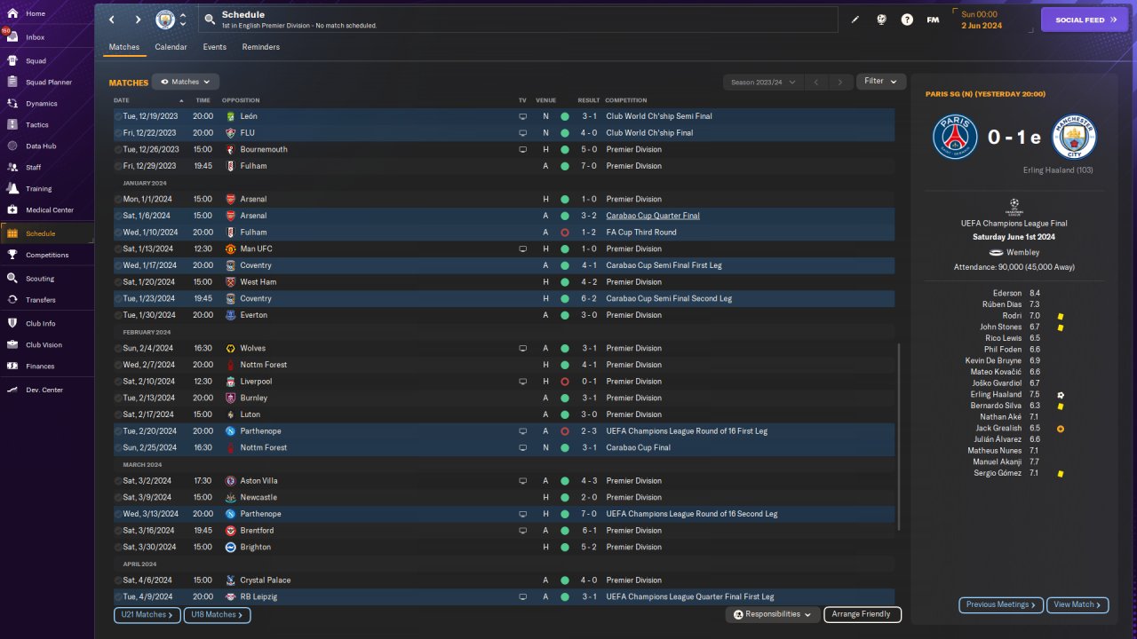Switch to the Calendar tab

171,47
